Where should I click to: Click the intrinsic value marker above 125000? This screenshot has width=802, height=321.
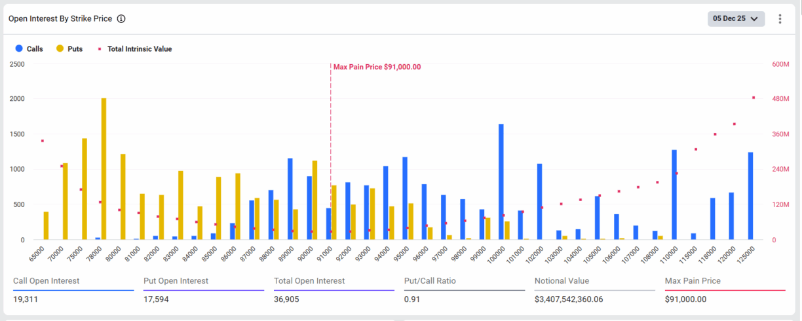[x=754, y=98]
